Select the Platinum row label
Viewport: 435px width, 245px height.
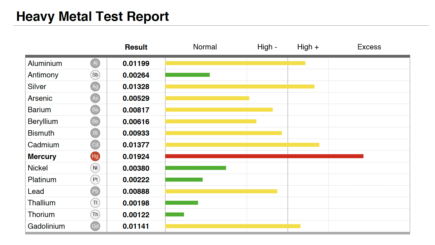[x=42, y=180]
